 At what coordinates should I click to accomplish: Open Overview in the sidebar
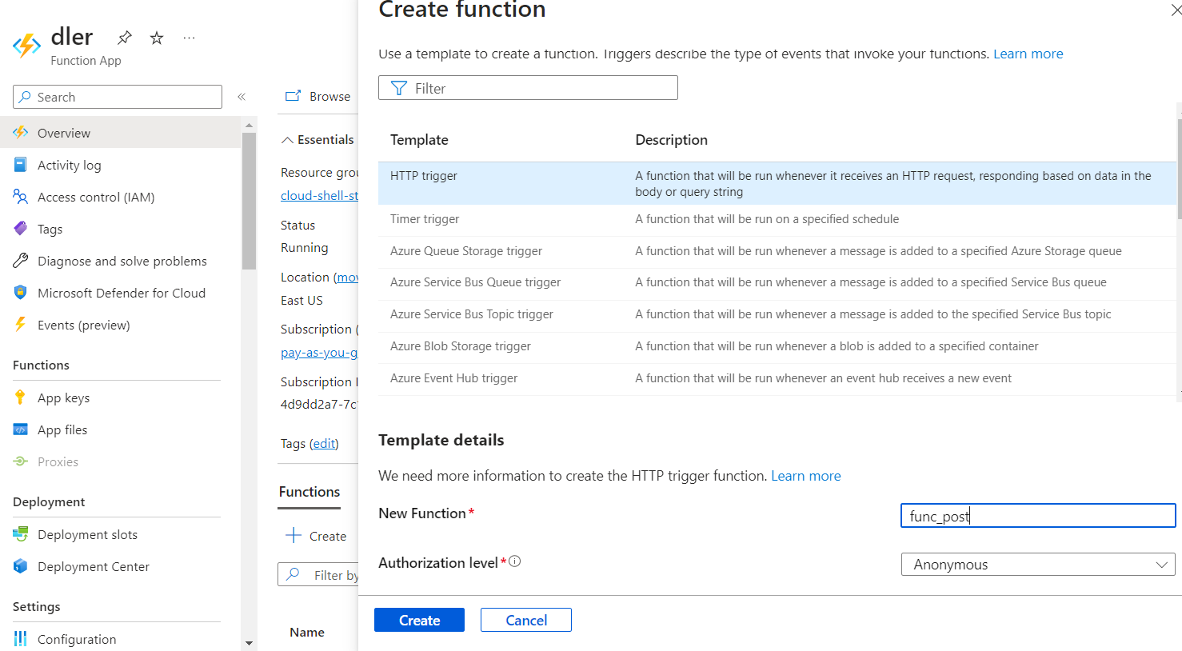coord(120,133)
